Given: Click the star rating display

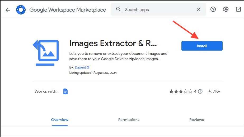Looking at the screenshot, I should [181, 91].
